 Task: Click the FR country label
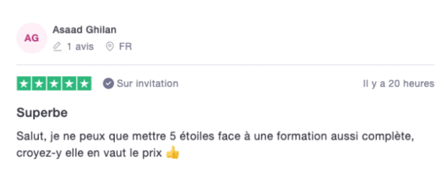[x=125, y=47]
